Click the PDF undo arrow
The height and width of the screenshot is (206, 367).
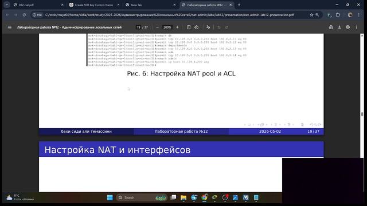pyautogui.click(x=219, y=27)
